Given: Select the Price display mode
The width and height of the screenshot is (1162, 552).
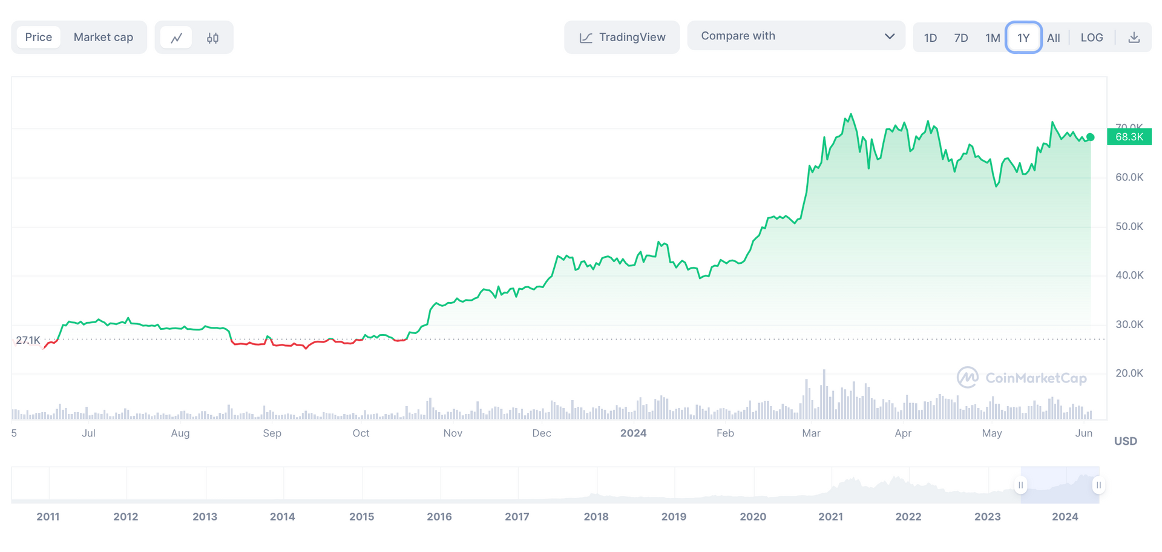Looking at the screenshot, I should coord(38,37).
